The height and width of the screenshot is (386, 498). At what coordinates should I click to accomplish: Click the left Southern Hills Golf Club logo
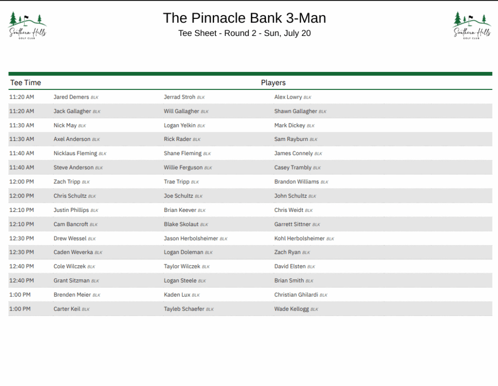[28, 25]
